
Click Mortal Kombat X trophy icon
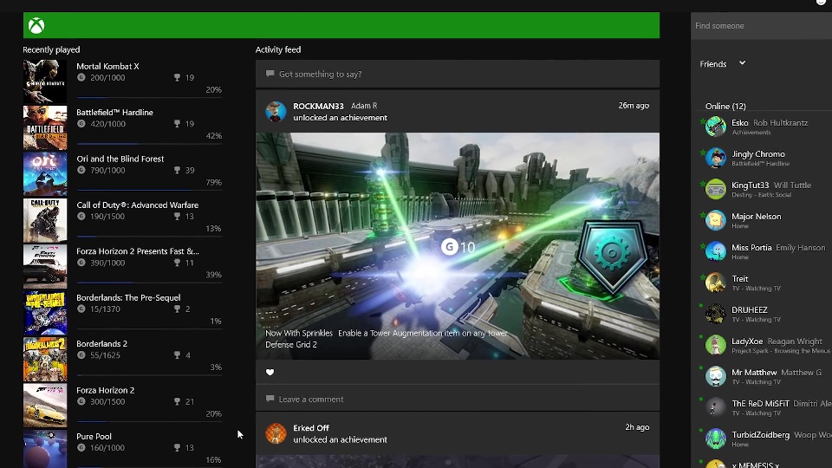pyautogui.click(x=177, y=77)
